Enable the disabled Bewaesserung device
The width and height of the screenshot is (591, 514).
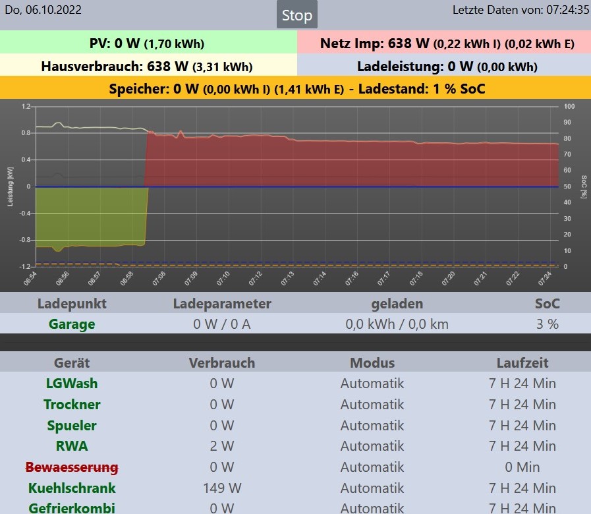(72, 467)
